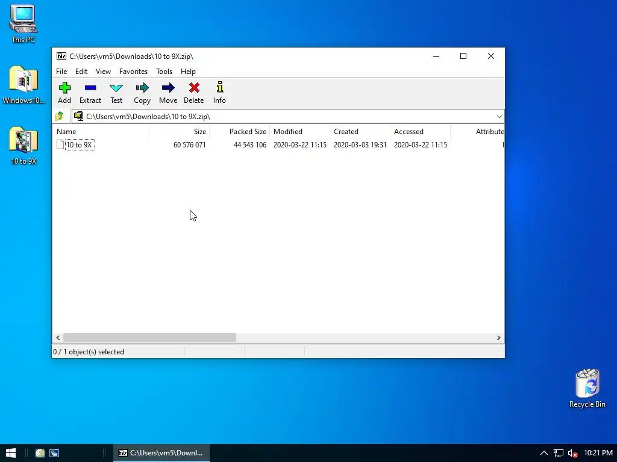Select the Recycle Bin desktop icon
This screenshot has width=617, height=462.
pos(587,388)
